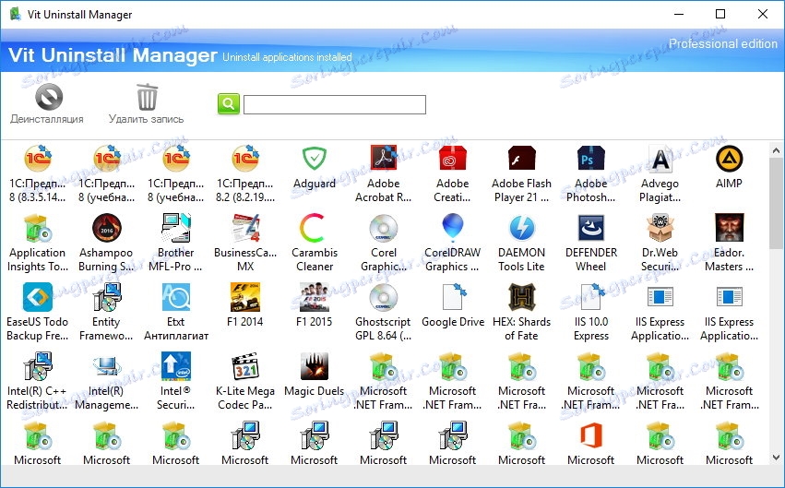Select the CorelDRAW Graphics balloon icon
785x488 pixels.
(453, 228)
